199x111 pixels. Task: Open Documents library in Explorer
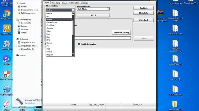pyautogui.click(x=26, y=23)
